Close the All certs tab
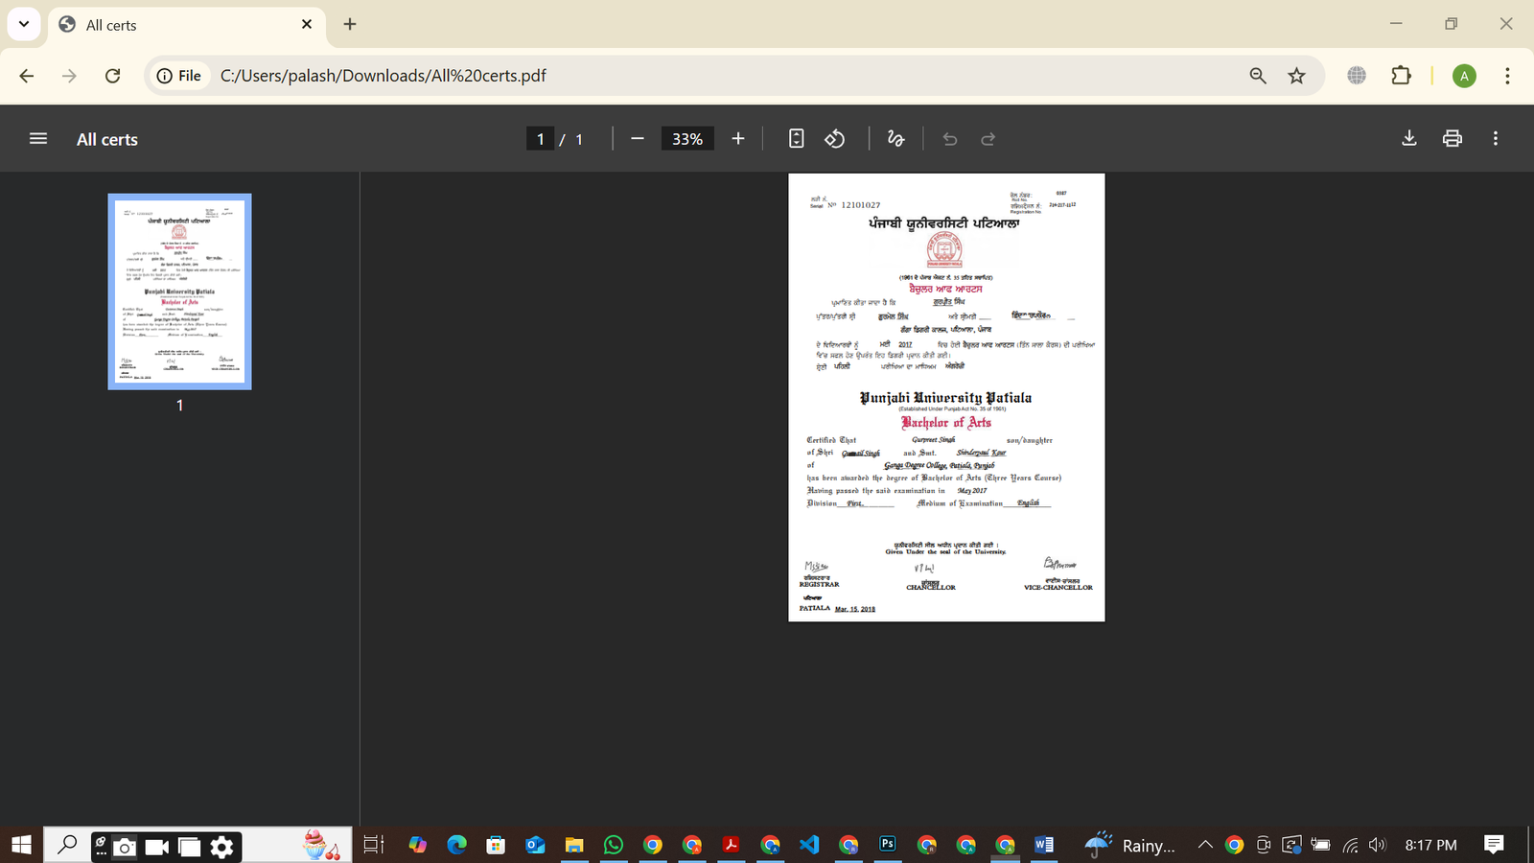Viewport: 1534px width, 863px height. tap(307, 24)
